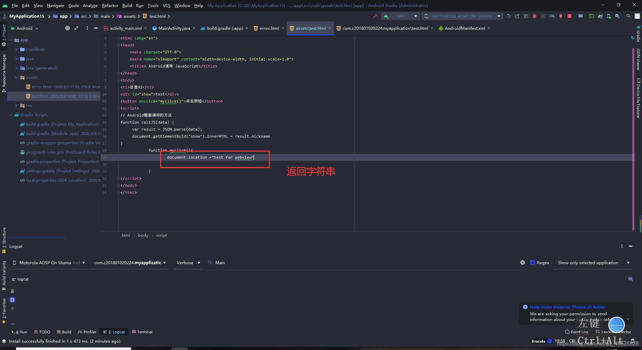Open the Refactor menu

(x=110, y=5)
